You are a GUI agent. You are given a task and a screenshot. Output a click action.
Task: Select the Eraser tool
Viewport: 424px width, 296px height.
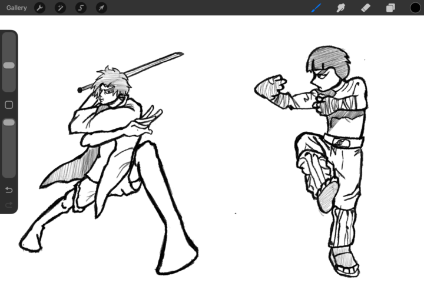(366, 8)
